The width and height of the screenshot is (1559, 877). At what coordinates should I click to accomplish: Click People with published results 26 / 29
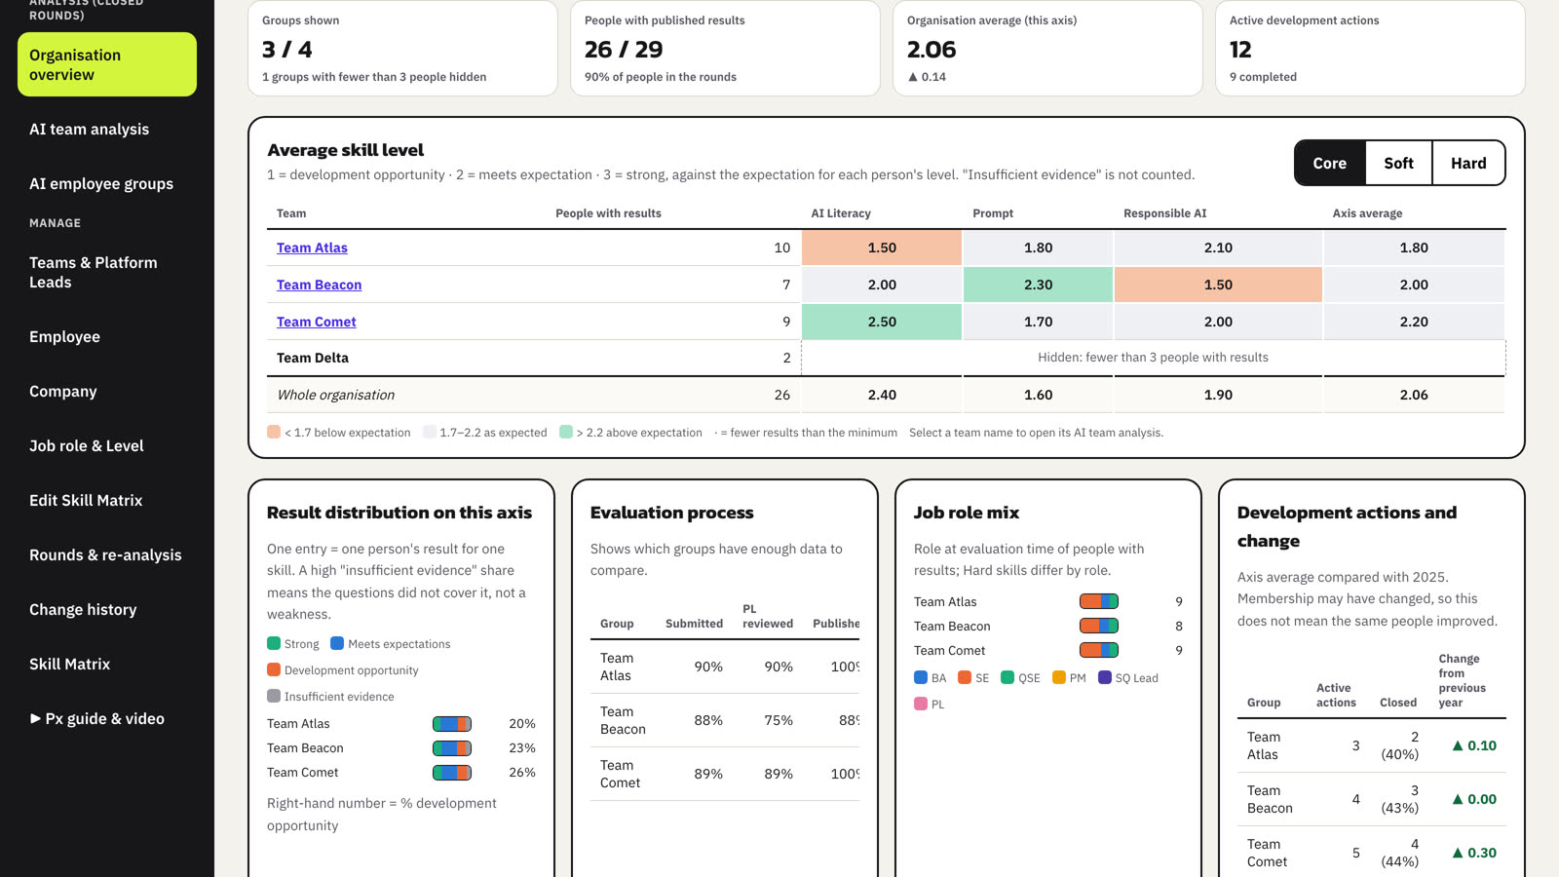[725, 49]
